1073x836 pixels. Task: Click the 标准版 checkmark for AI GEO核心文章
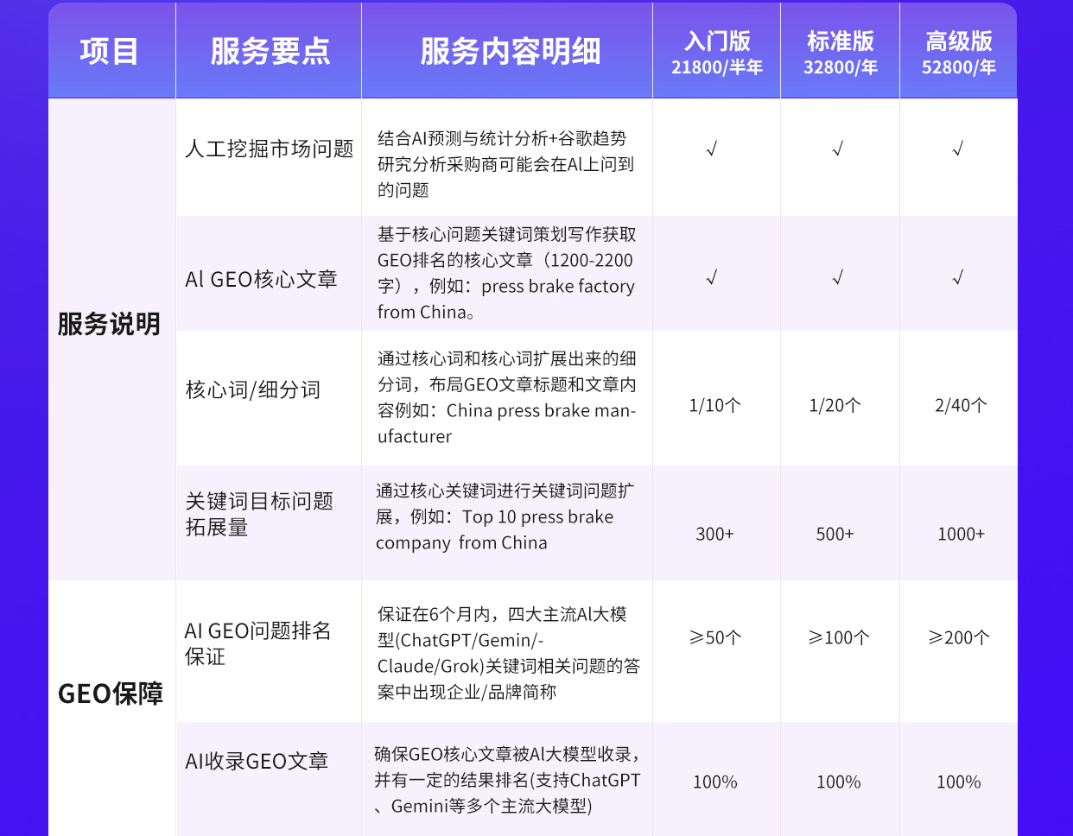837,277
